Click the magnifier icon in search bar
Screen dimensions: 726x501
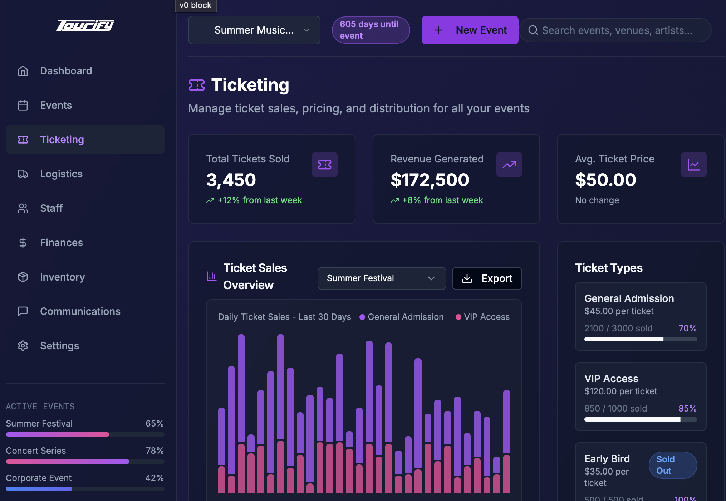533,30
